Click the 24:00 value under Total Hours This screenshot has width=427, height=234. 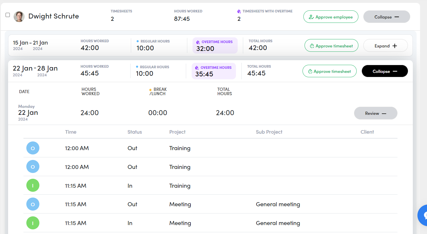(x=225, y=113)
